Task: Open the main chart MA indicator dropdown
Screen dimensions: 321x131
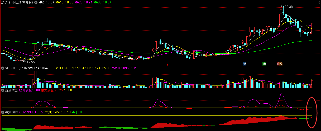Action: (36, 2)
